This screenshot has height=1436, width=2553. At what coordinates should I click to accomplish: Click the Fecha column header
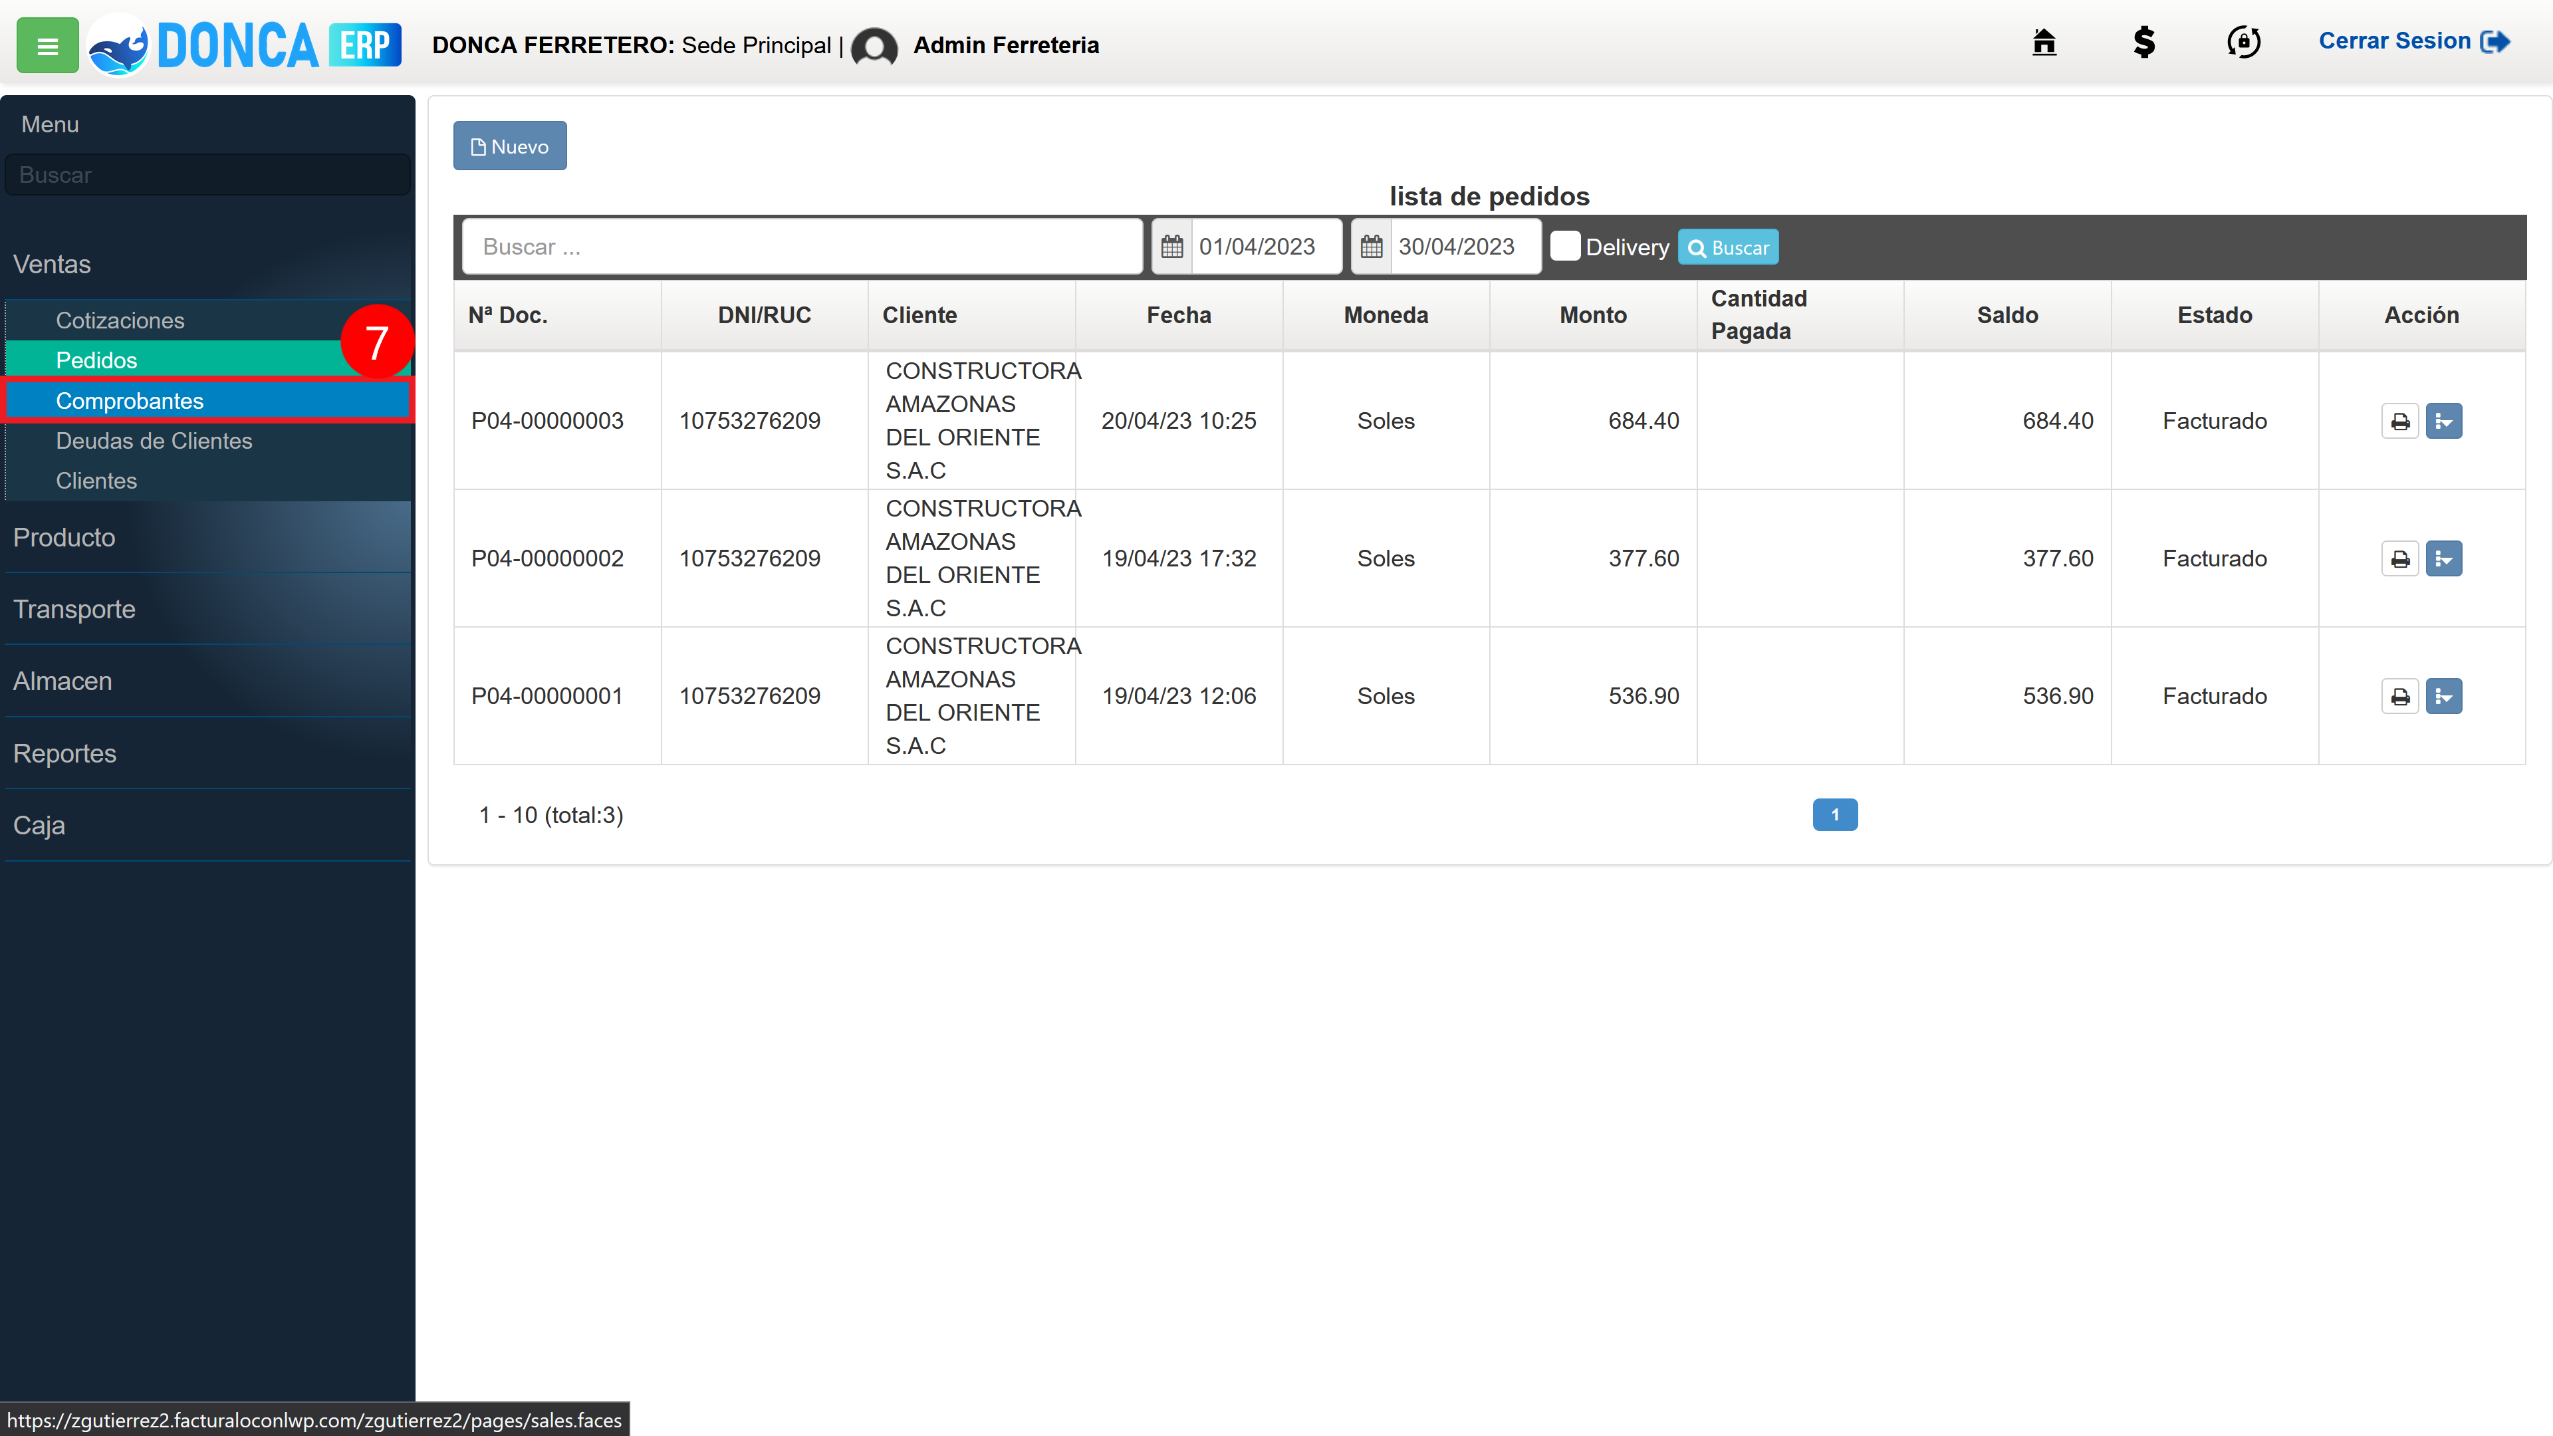[1178, 315]
